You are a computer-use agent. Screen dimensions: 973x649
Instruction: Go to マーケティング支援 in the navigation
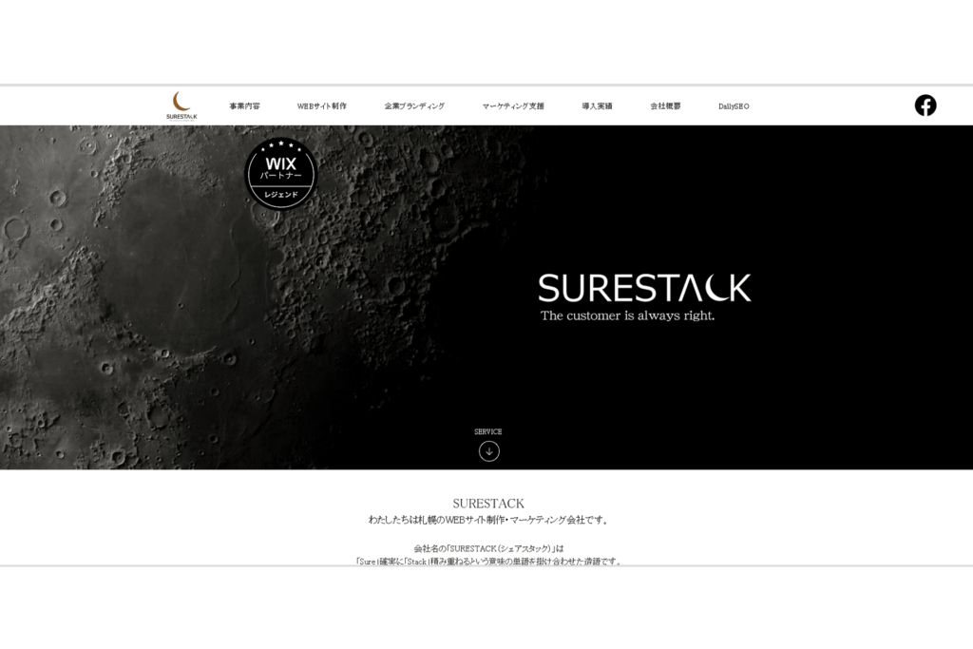point(513,106)
